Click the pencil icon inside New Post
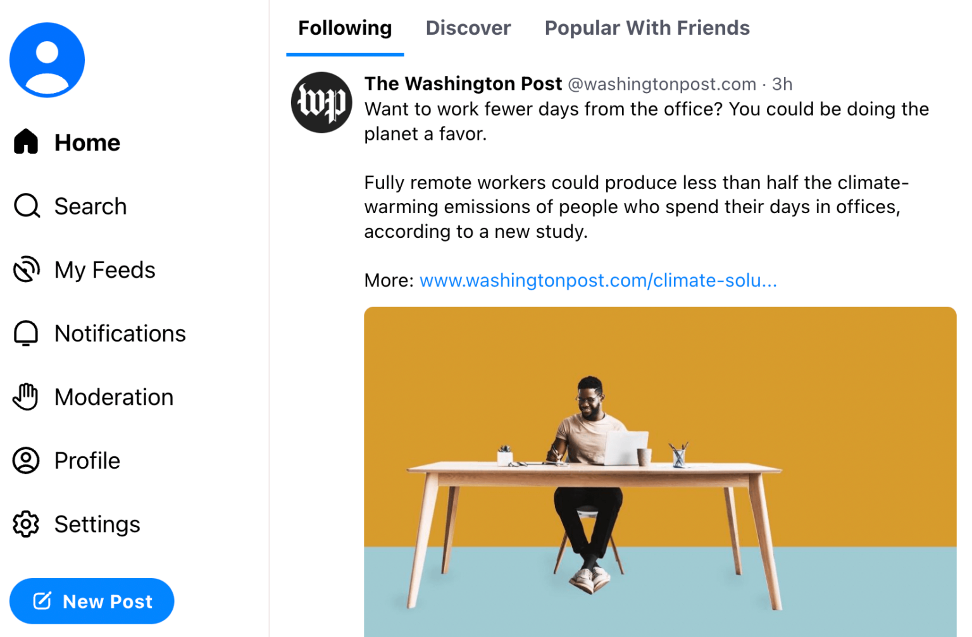The image size is (972, 637). coord(42,600)
